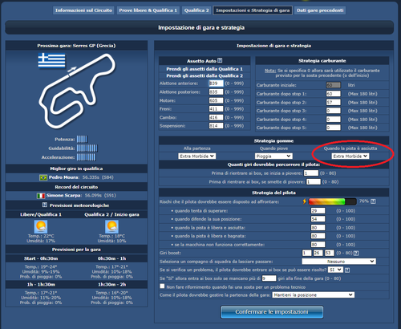Screen dimensions: 401x329
Task: Open the teammate to let pass dropdown
Action: pos(339,262)
